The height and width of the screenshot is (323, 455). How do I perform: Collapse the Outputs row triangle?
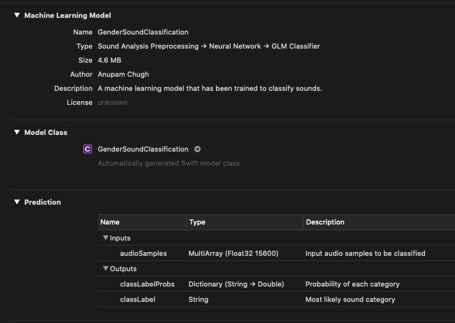tap(105, 269)
